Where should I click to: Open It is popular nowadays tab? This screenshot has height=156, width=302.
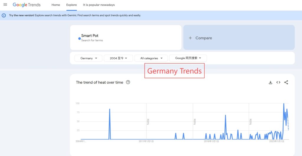tap(99, 5)
